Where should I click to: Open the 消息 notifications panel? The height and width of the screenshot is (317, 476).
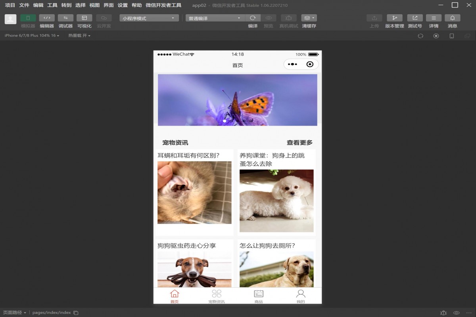click(452, 18)
